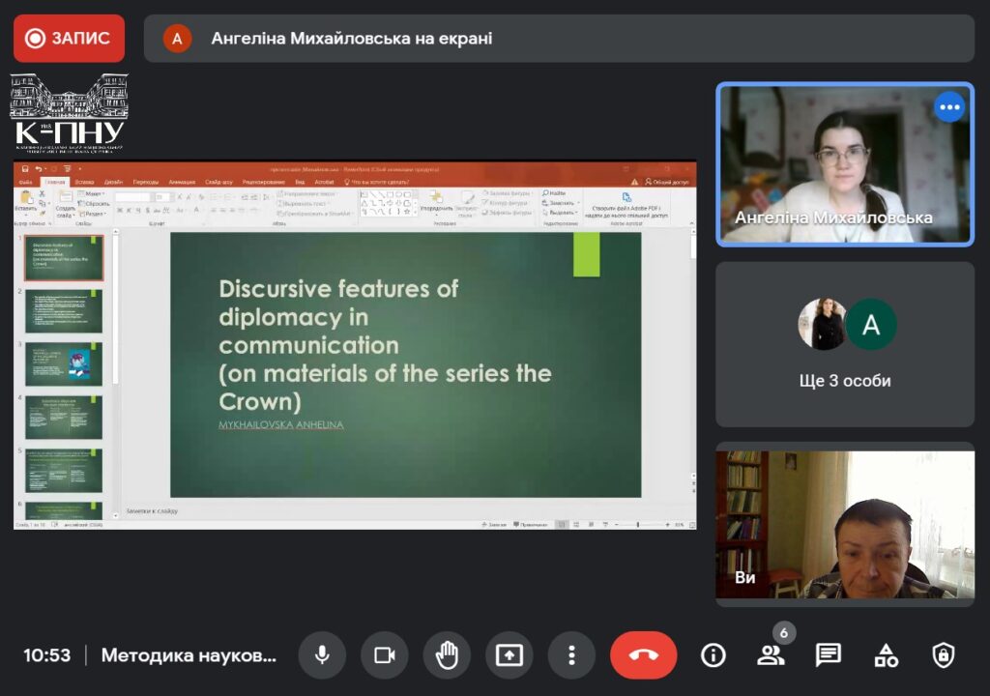The height and width of the screenshot is (696, 990).
Task: Open the Вставка tab in PowerPoint ribbon
Action: pos(84,182)
